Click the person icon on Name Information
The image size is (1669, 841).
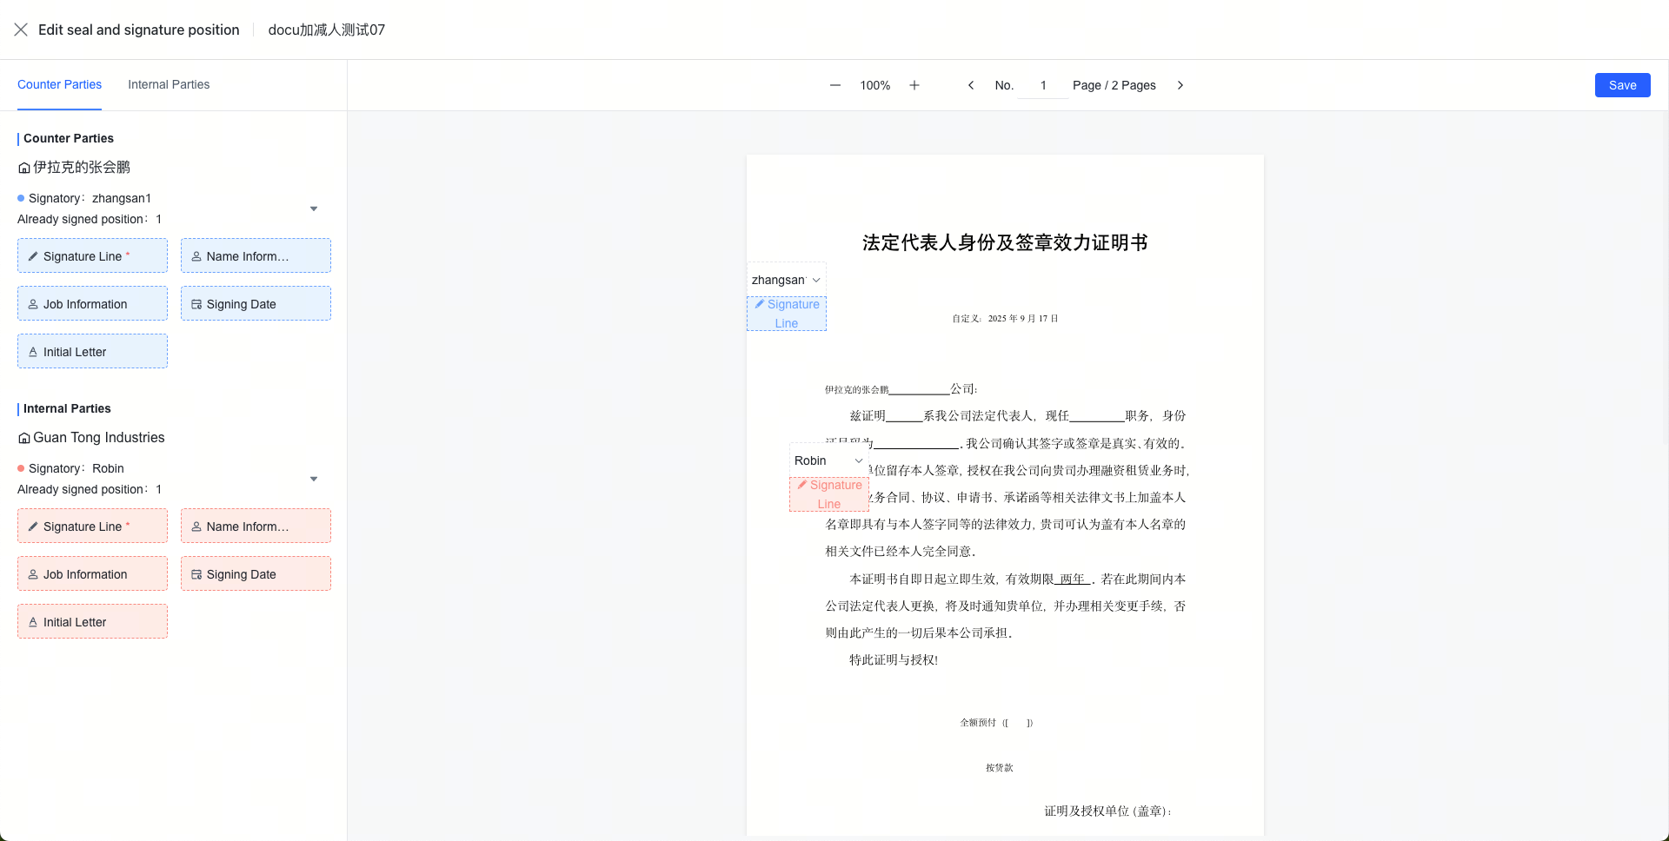(196, 256)
